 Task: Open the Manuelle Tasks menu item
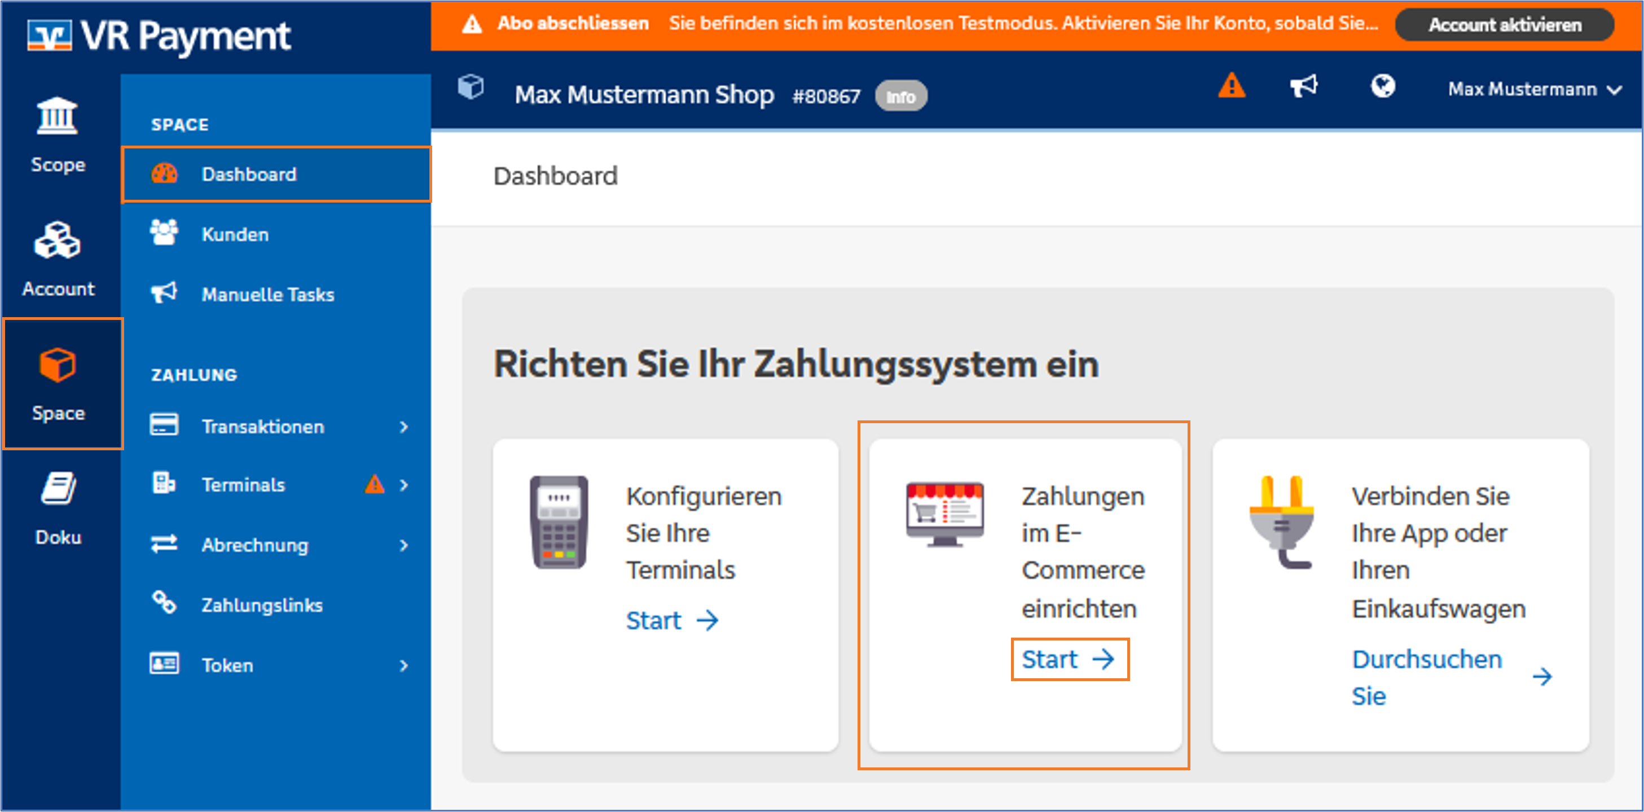[x=276, y=293]
